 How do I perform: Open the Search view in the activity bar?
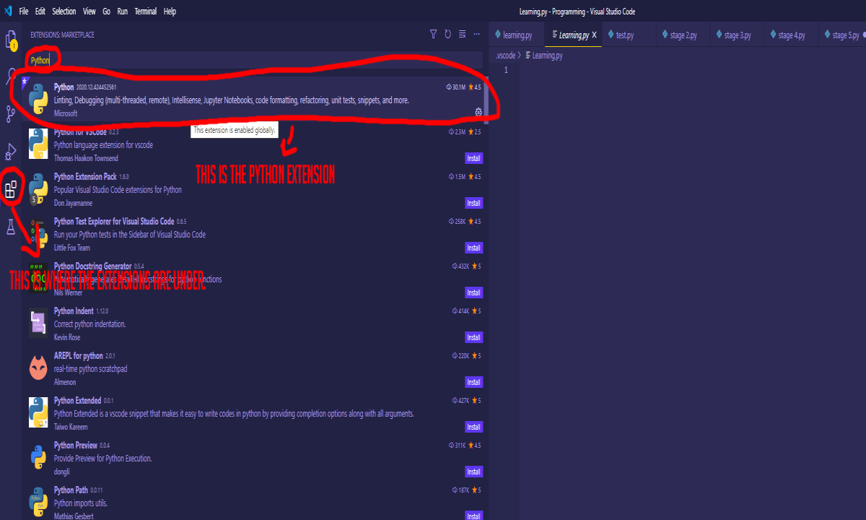pyautogui.click(x=11, y=75)
